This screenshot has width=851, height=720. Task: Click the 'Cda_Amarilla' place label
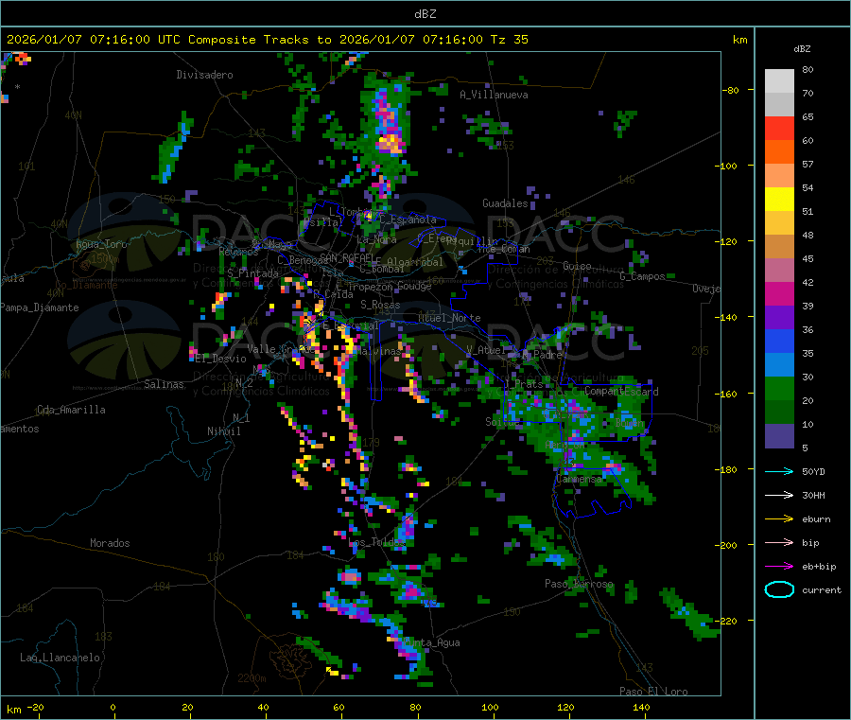(71, 410)
